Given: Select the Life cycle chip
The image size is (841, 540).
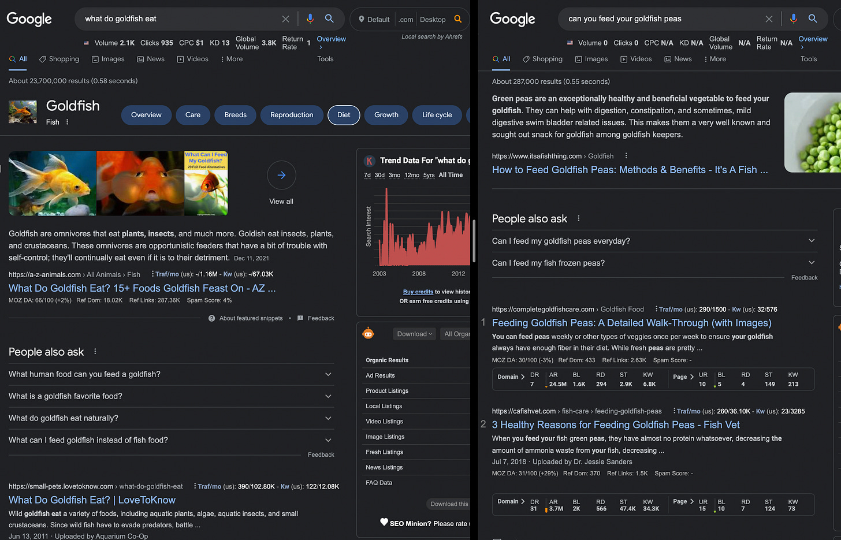Looking at the screenshot, I should [x=437, y=115].
